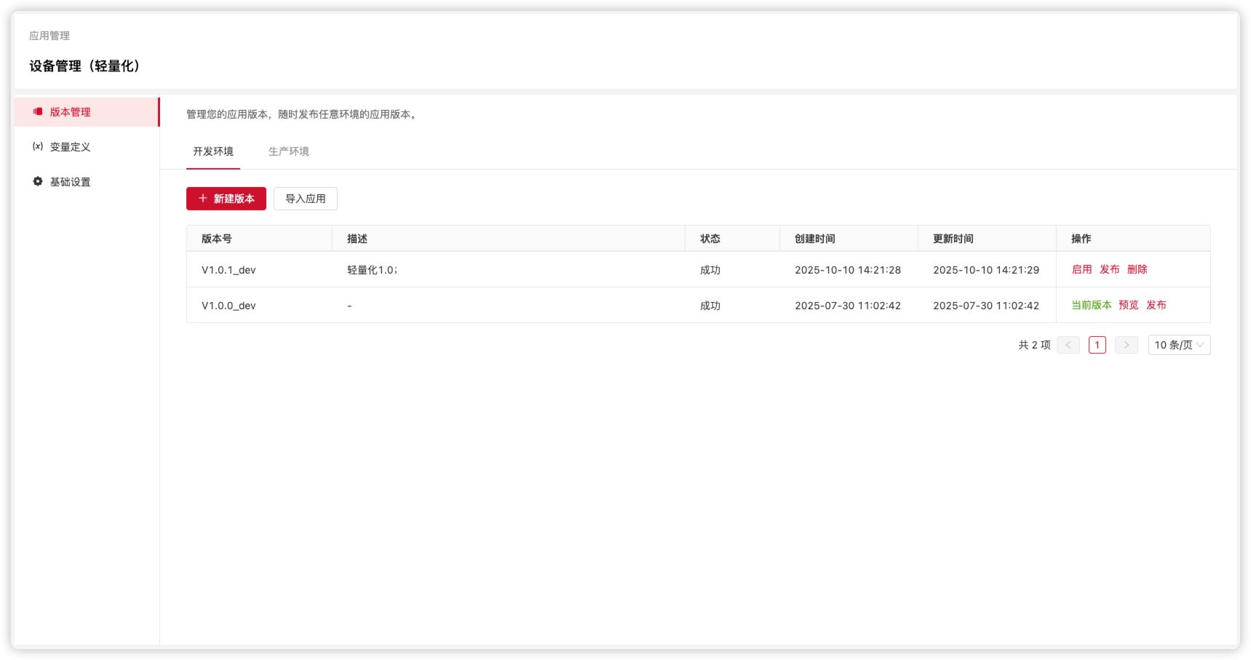This screenshot has height=660, width=1251.
Task: Switch to 开发环境 tab
Action: [x=213, y=151]
